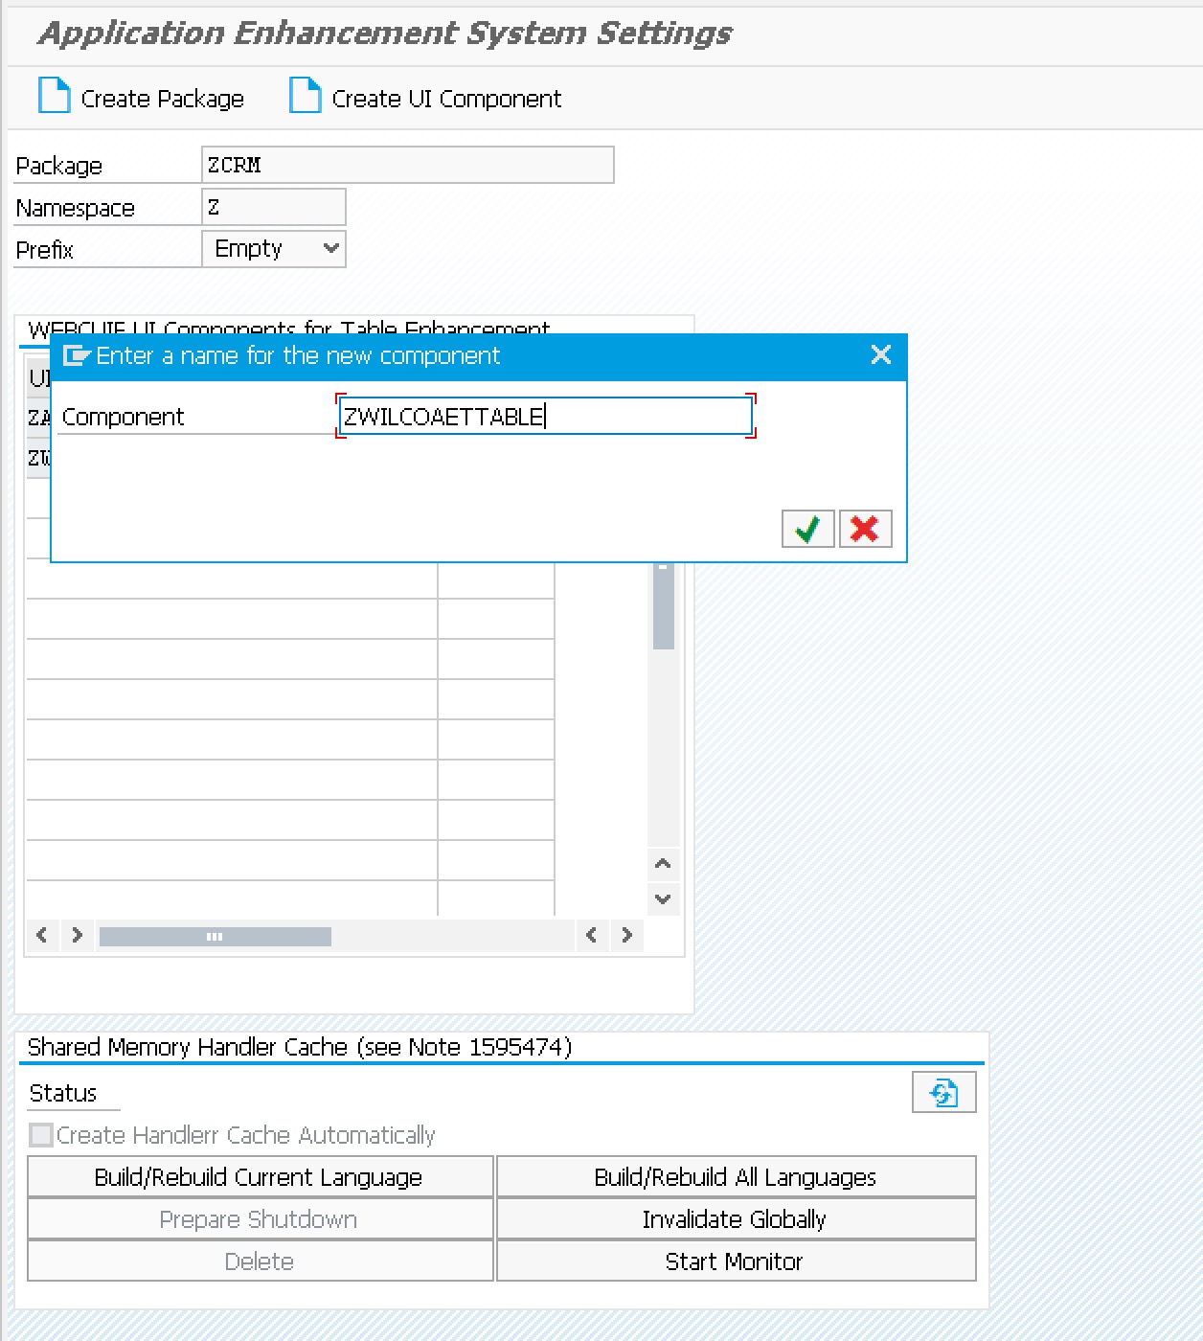
Task: Click into the Component name field
Action: [x=546, y=417]
